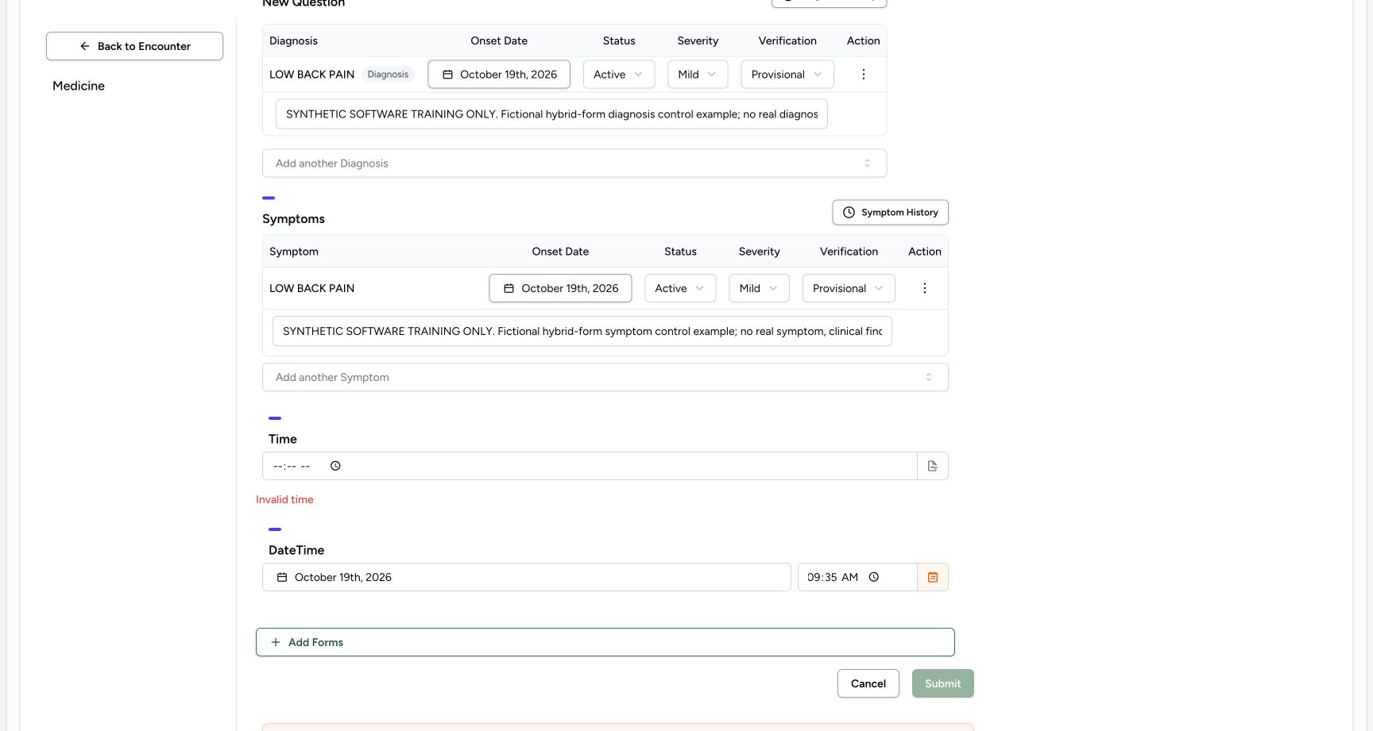
Task: Click the clock icon in DateTime time box
Action: (873, 577)
